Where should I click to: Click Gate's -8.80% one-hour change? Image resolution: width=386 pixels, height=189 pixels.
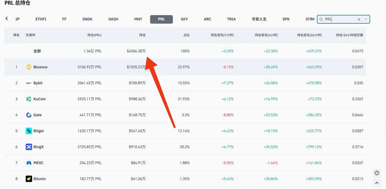click(x=228, y=115)
